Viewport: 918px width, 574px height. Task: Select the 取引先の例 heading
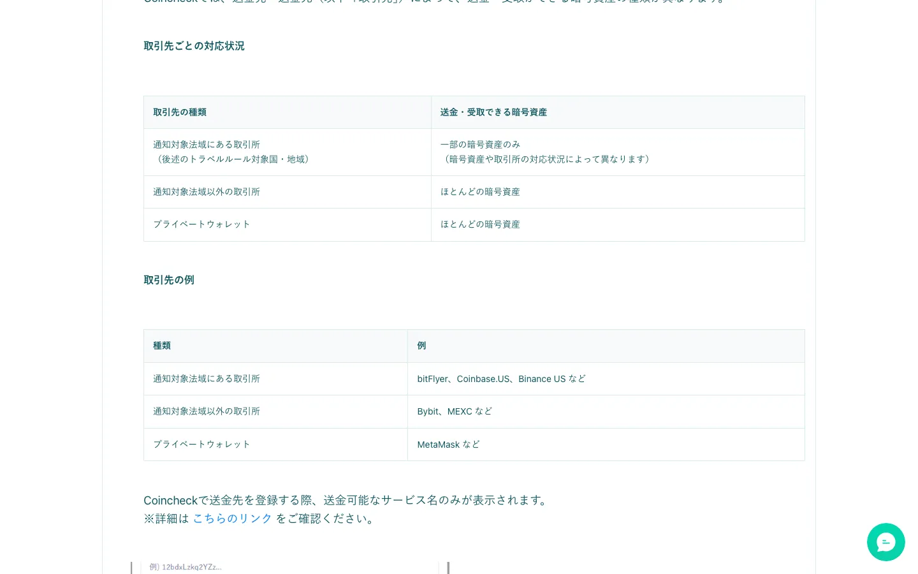point(169,280)
